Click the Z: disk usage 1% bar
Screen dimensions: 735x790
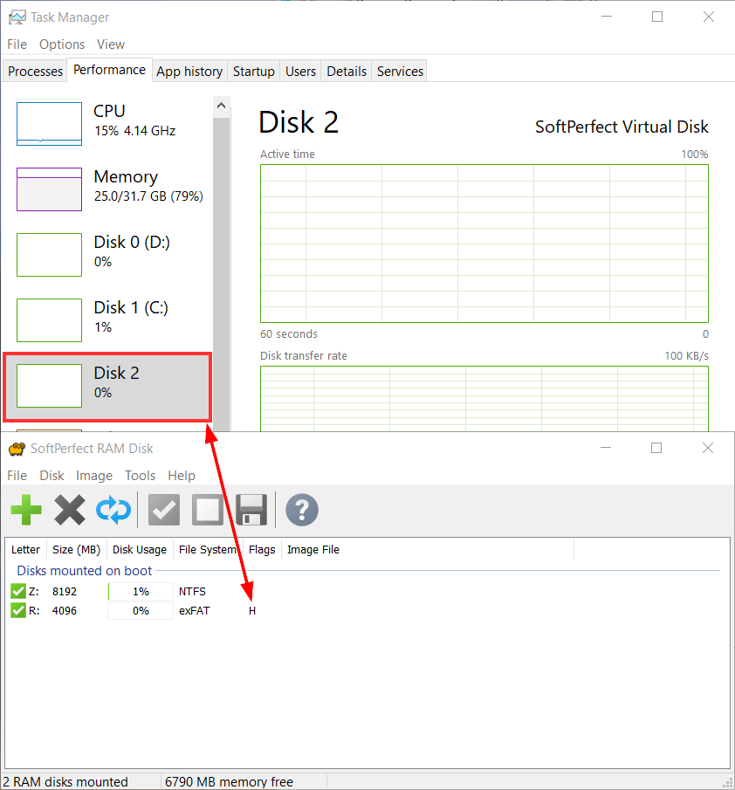pyautogui.click(x=141, y=592)
